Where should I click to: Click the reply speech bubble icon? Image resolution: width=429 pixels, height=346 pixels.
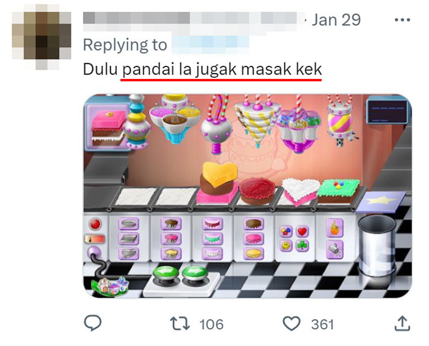pos(92,323)
